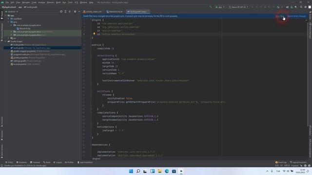Select local.properties in tree
The image size is (312, 175).
click(25, 64)
